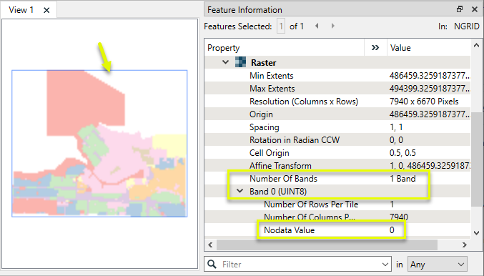Click the horizontal scrollbar right arrow
This screenshot has height=276, width=484.
(465, 245)
